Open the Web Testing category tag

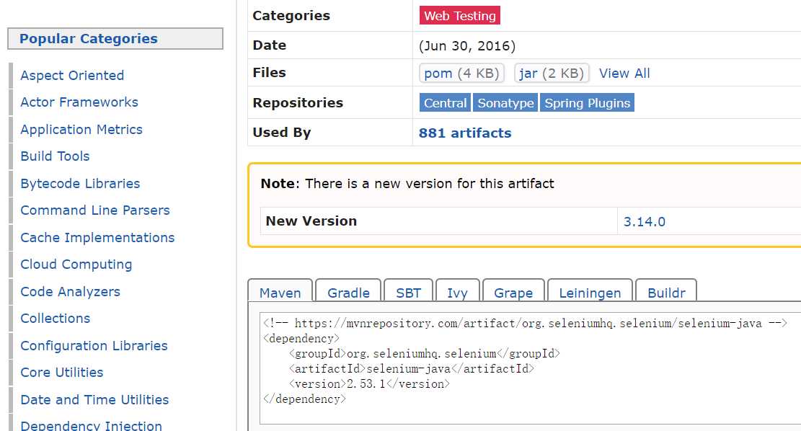459,16
